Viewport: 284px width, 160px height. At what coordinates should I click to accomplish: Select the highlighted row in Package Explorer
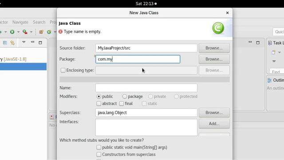click(23, 67)
